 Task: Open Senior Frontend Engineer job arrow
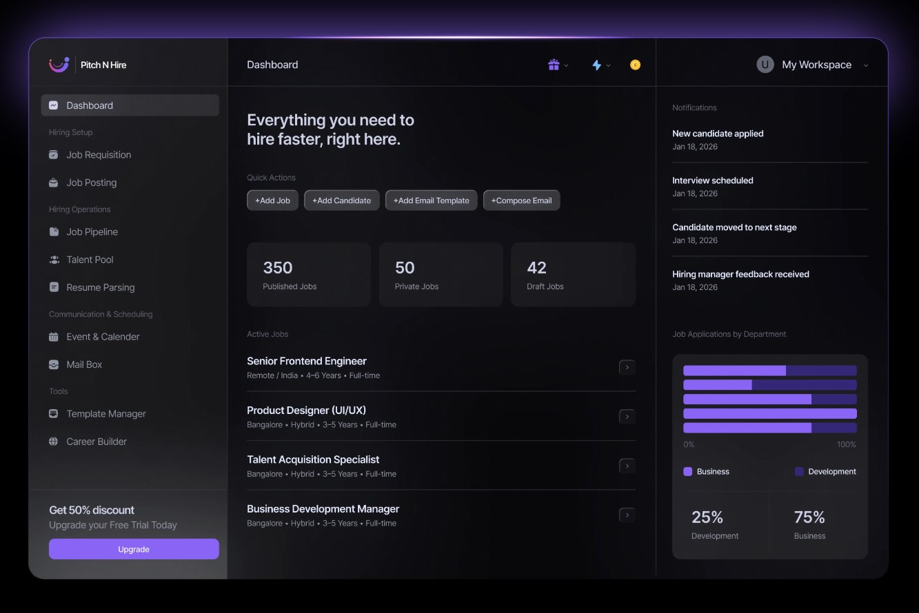[x=627, y=367]
